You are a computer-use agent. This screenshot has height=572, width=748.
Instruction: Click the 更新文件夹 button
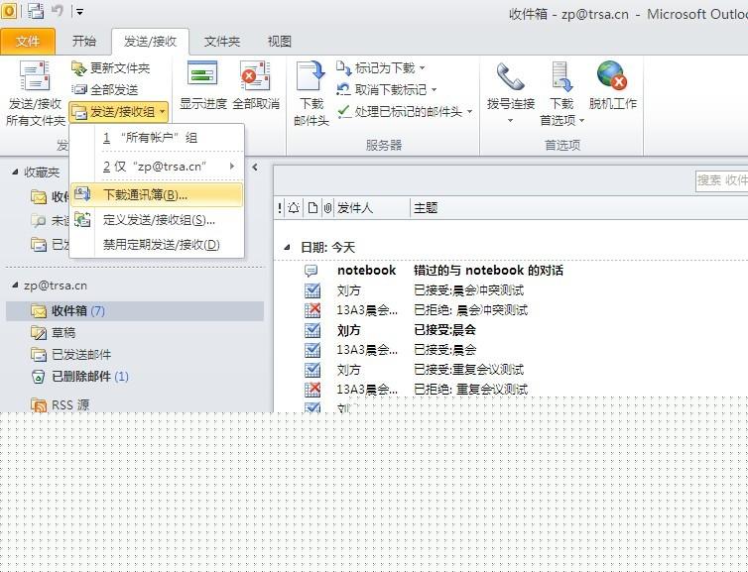(x=111, y=68)
